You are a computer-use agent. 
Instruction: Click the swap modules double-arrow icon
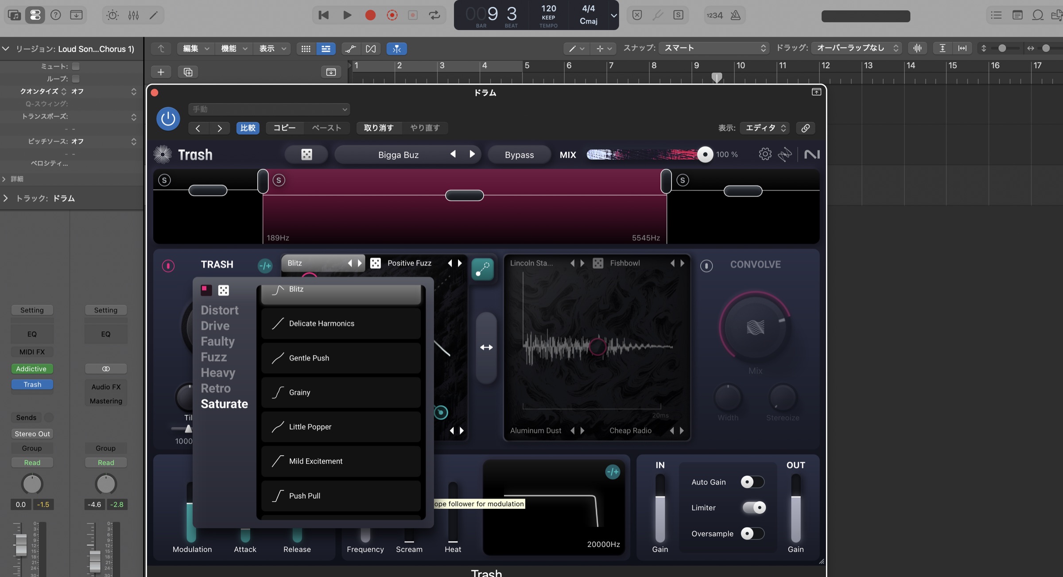pyautogui.click(x=486, y=348)
